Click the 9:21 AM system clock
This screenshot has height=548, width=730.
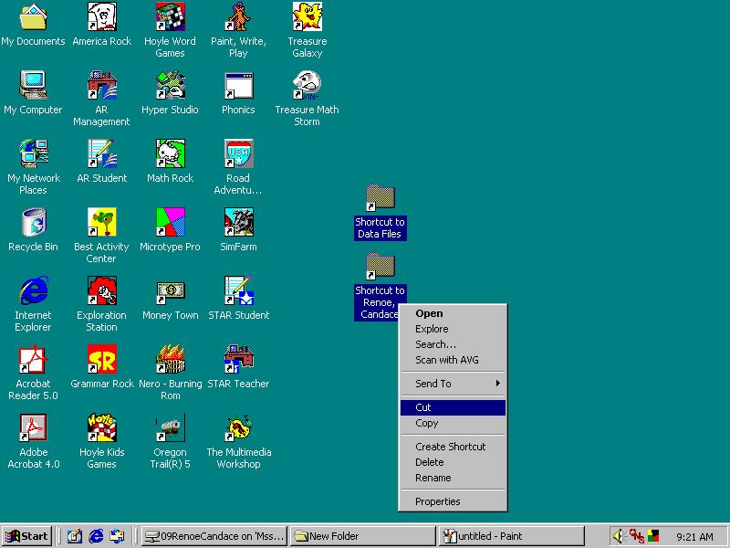coord(694,537)
